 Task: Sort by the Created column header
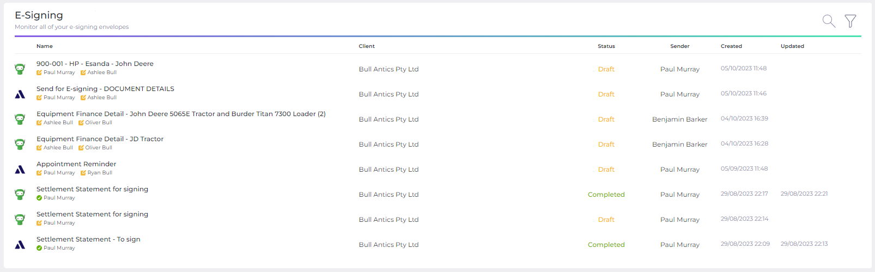(731, 46)
